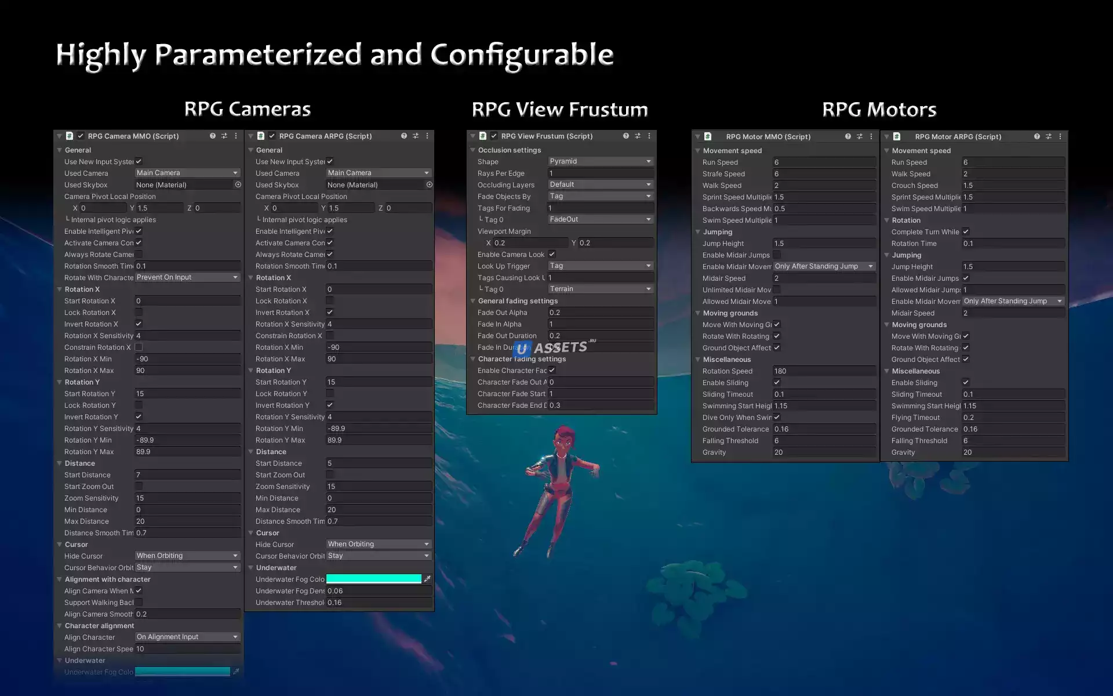Screen dimensions: 1113x696
Task: Click preset icon on RPG Camera ARPG header
Action: (x=416, y=136)
